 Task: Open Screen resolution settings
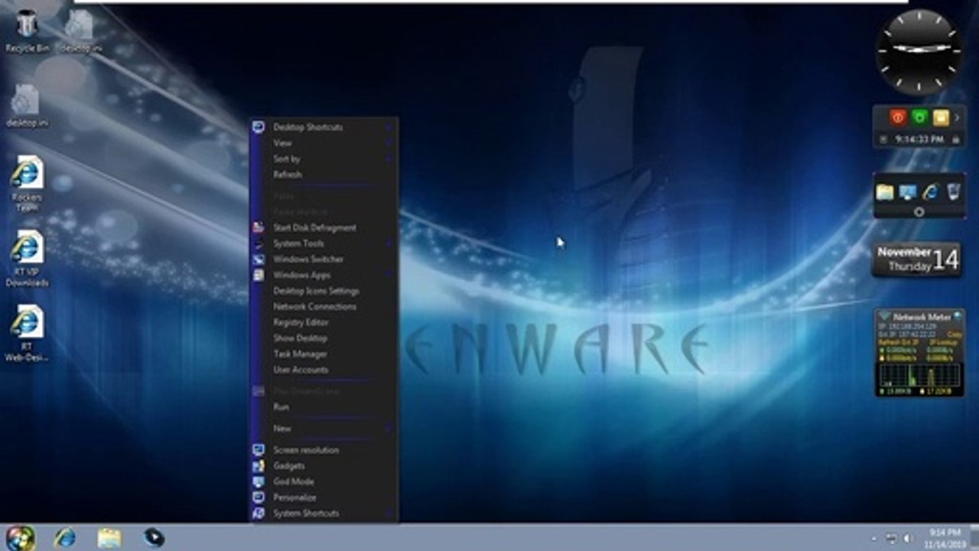coord(324,450)
